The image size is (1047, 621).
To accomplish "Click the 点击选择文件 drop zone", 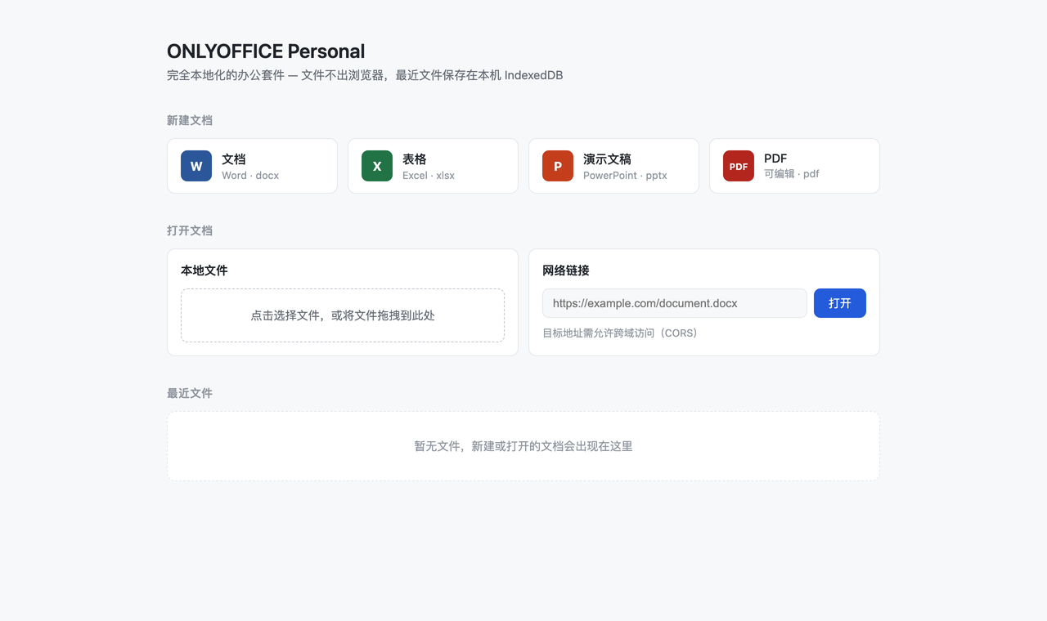I will coord(343,315).
